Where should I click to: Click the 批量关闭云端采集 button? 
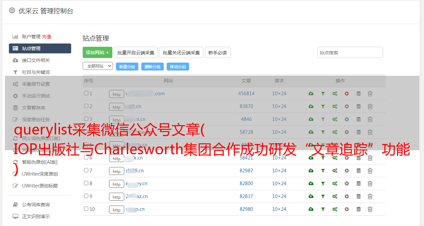click(181, 52)
